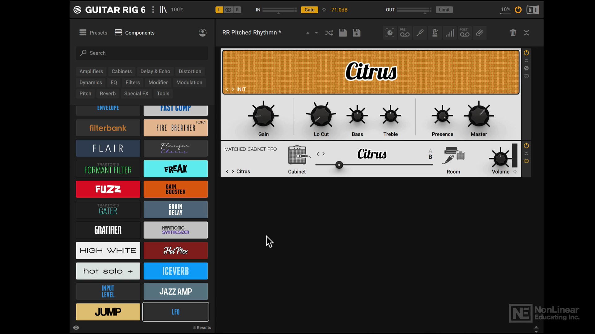
Task: Open the tuner tool icon
Action: click(x=420, y=33)
